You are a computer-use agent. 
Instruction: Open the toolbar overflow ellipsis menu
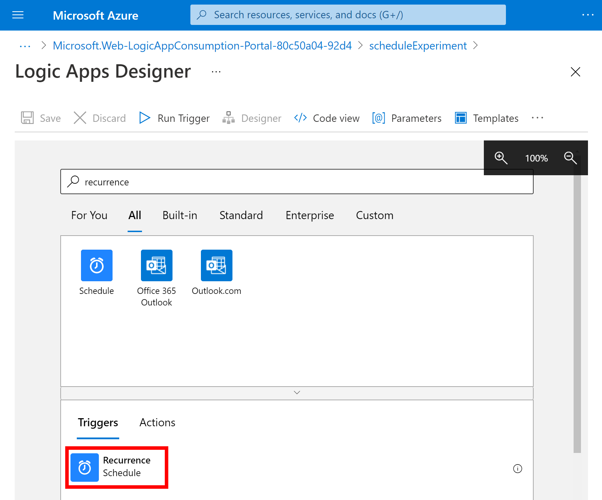pos(537,118)
